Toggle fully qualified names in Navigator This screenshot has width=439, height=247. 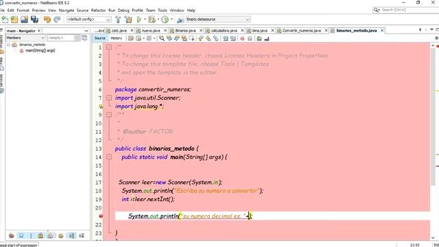tap(61, 235)
